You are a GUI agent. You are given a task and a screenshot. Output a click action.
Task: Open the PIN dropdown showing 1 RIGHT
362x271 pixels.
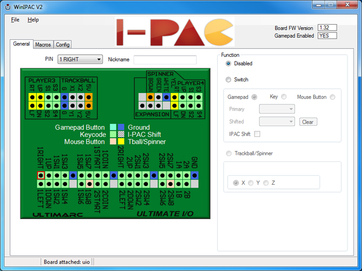pos(80,59)
